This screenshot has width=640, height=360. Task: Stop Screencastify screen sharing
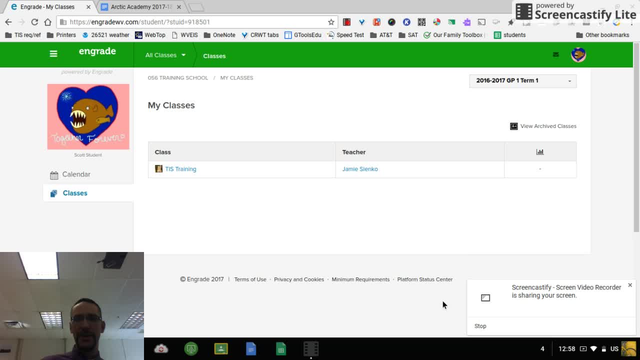(x=480, y=326)
